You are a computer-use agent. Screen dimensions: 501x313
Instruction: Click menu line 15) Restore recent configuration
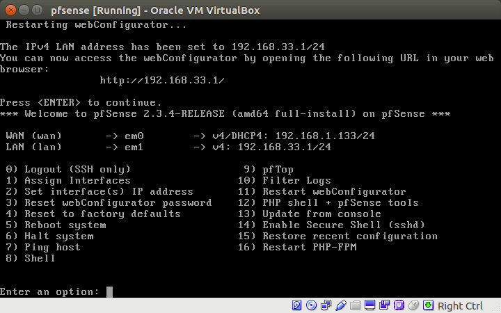point(337,236)
